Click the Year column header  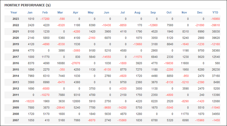click(14, 12)
